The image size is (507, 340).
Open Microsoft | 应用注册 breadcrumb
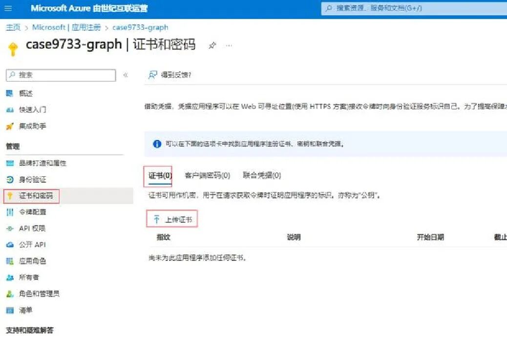66,27
